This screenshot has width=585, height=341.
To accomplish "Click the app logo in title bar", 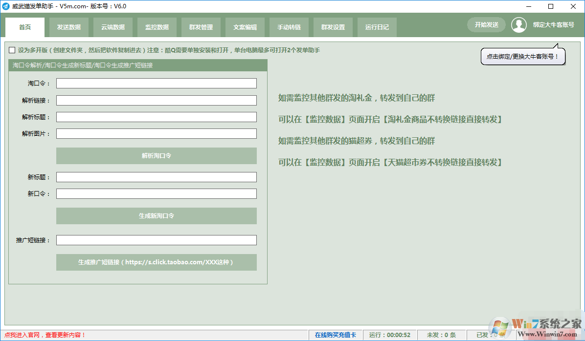I will [x=6, y=6].
